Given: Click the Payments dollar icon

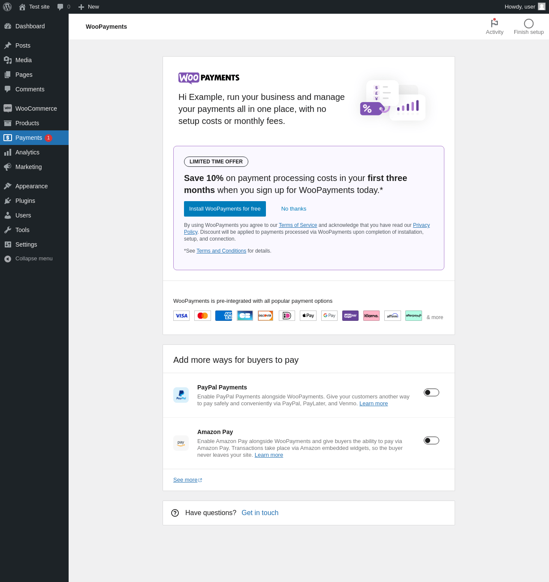Looking at the screenshot, I should (x=8, y=138).
